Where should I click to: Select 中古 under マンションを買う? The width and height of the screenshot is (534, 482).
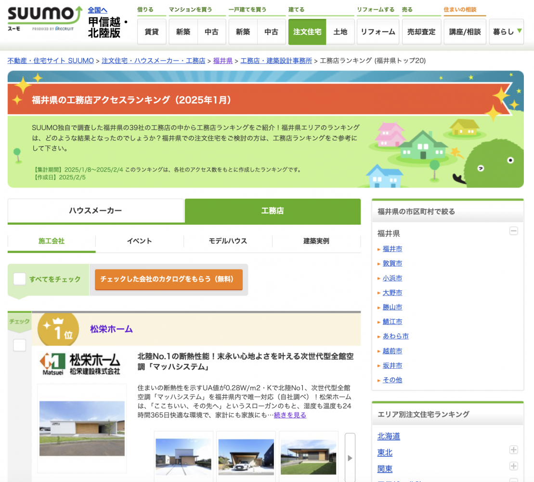[x=211, y=32]
